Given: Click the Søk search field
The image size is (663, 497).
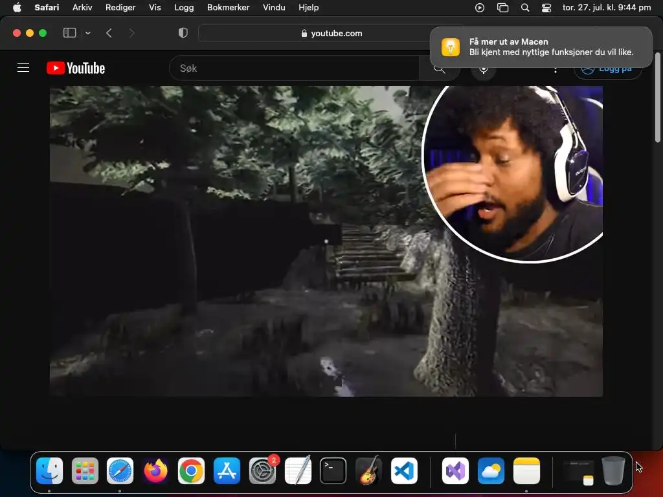Looking at the screenshot, I should pos(295,68).
